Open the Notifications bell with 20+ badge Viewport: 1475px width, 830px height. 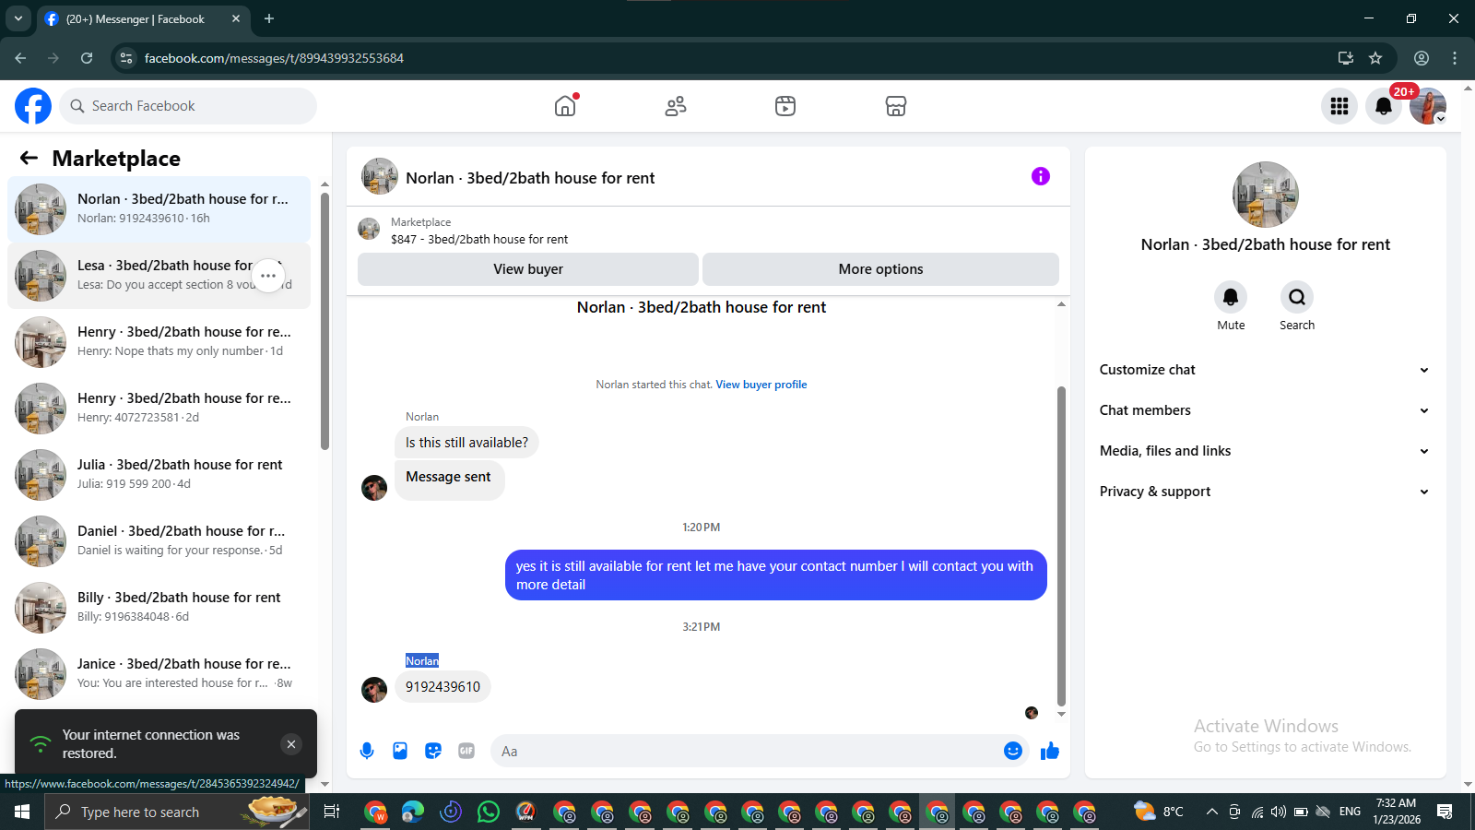(x=1384, y=106)
